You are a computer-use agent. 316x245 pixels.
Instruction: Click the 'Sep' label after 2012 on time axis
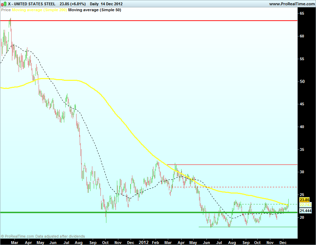(x=246, y=243)
